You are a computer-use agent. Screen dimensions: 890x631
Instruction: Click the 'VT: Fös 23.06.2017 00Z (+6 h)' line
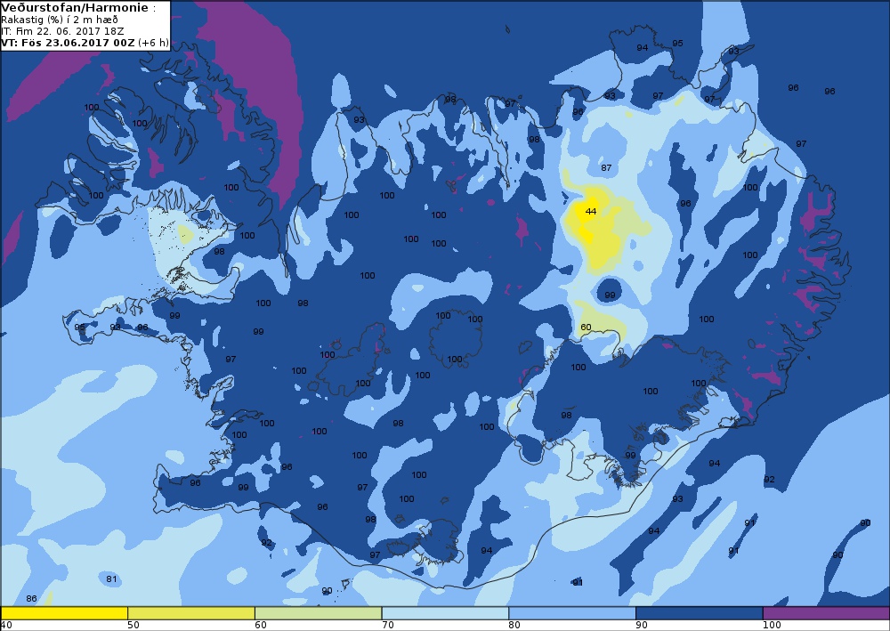coord(85,42)
